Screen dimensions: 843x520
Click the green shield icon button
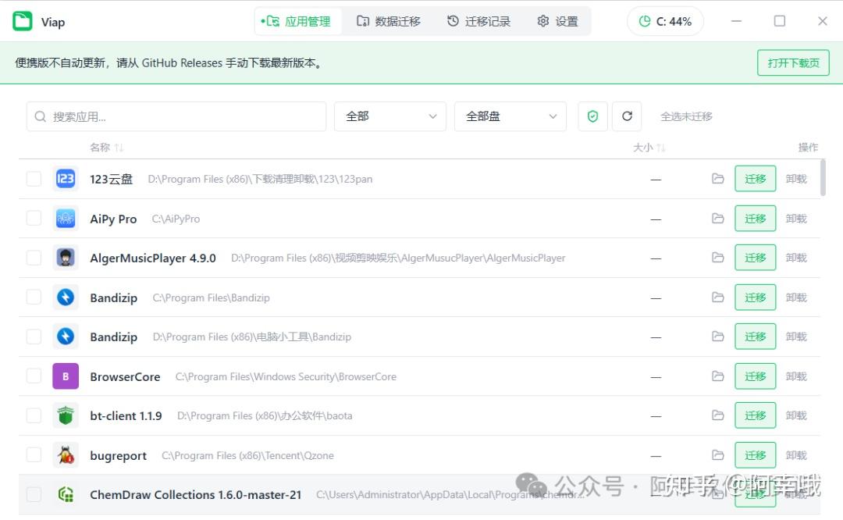click(x=593, y=116)
